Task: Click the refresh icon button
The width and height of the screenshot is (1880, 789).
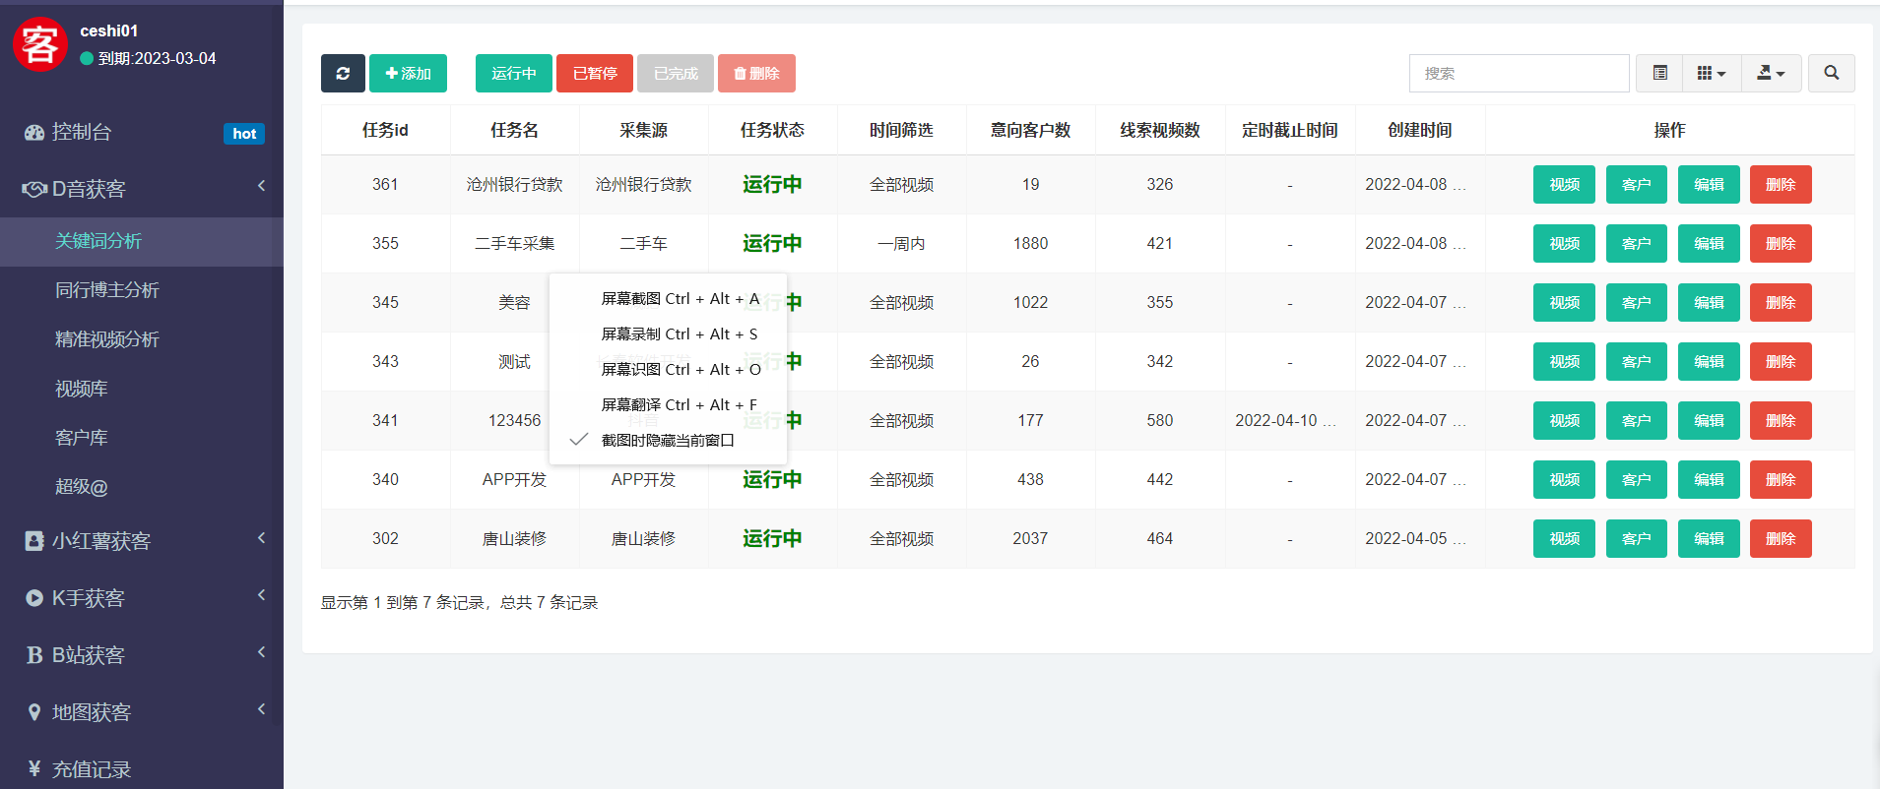Action: 343,74
